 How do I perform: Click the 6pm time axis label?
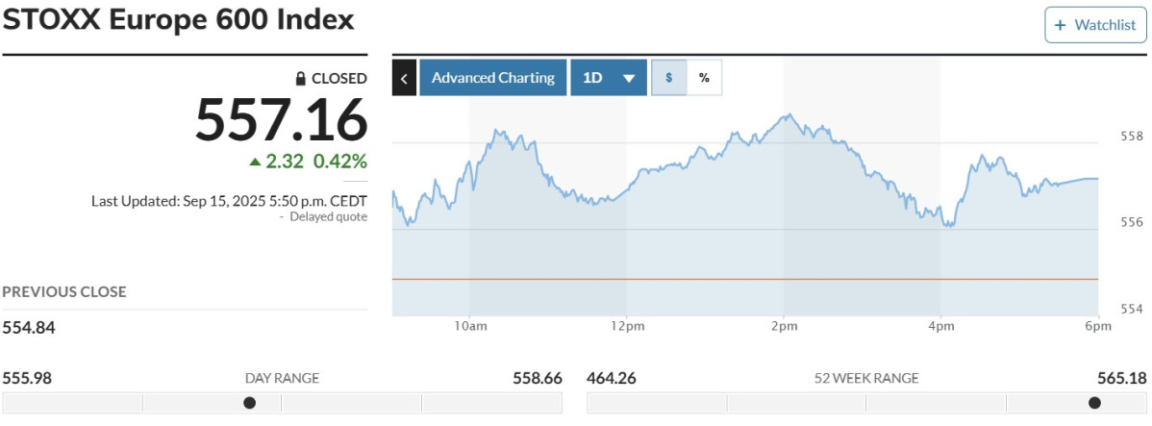tap(1098, 327)
